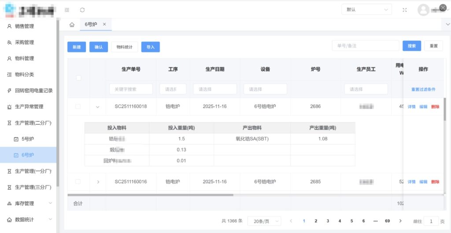Open the 20条/页 page size dropdown

coord(264,221)
